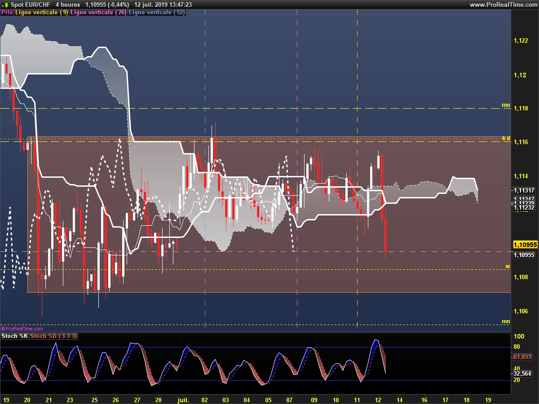This screenshot has height=404, width=539.
Task: Select the 'k d' level marker label
Action: tap(506, 138)
